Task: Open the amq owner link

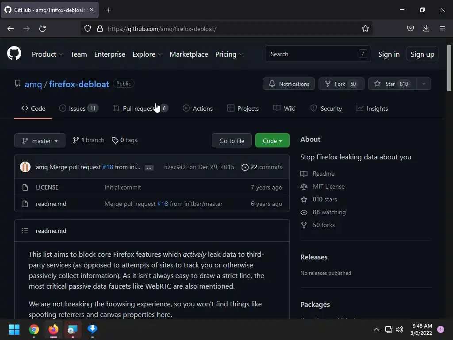Action: tap(33, 84)
